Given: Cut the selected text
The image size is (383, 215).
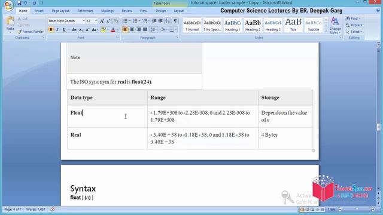Looking at the screenshot, I should click(23, 19).
